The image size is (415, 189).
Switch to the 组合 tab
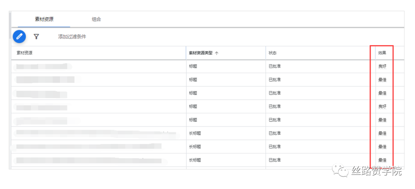[x=96, y=19]
